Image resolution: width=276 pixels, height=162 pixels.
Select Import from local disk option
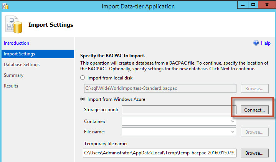pos(82,78)
